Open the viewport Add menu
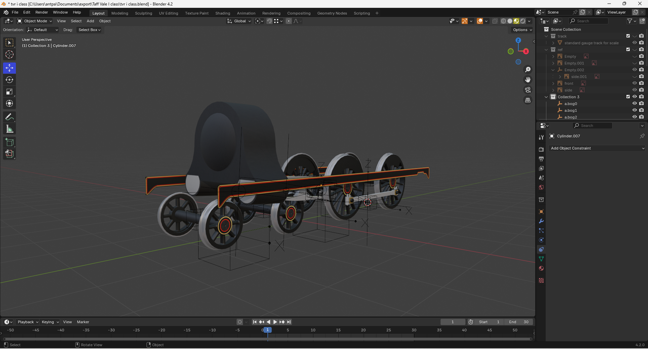648x349 pixels. [x=90, y=21]
